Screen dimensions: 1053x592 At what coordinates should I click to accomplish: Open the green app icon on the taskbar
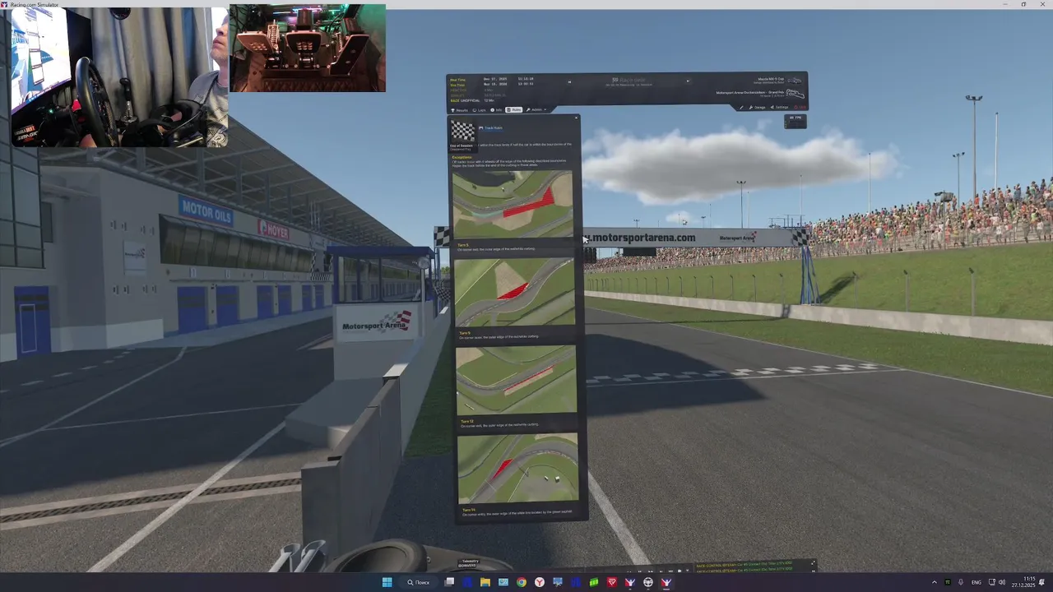click(x=594, y=582)
